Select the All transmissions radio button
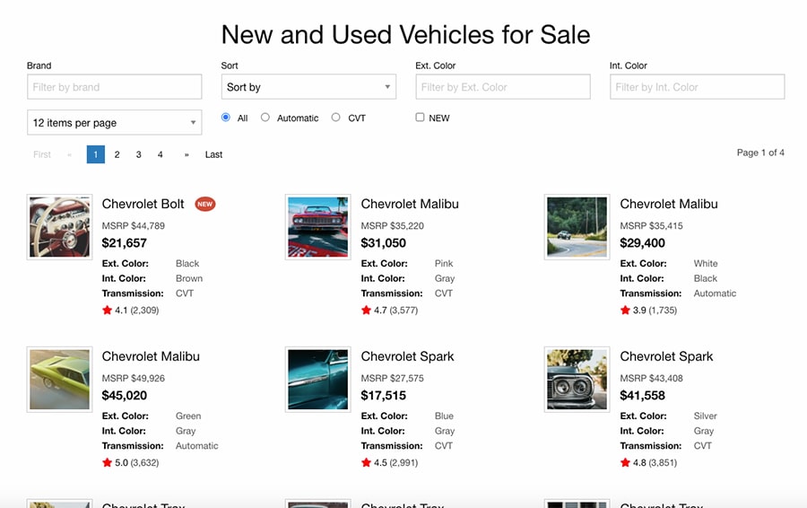 [x=226, y=118]
